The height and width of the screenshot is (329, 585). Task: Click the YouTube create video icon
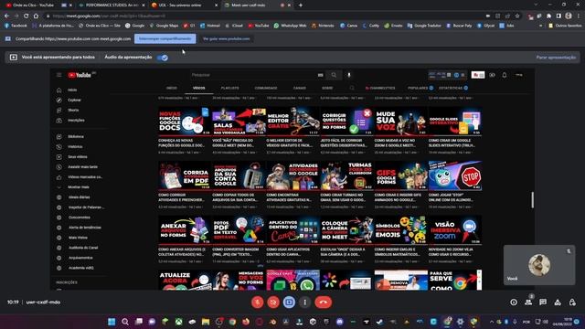pos(492,75)
